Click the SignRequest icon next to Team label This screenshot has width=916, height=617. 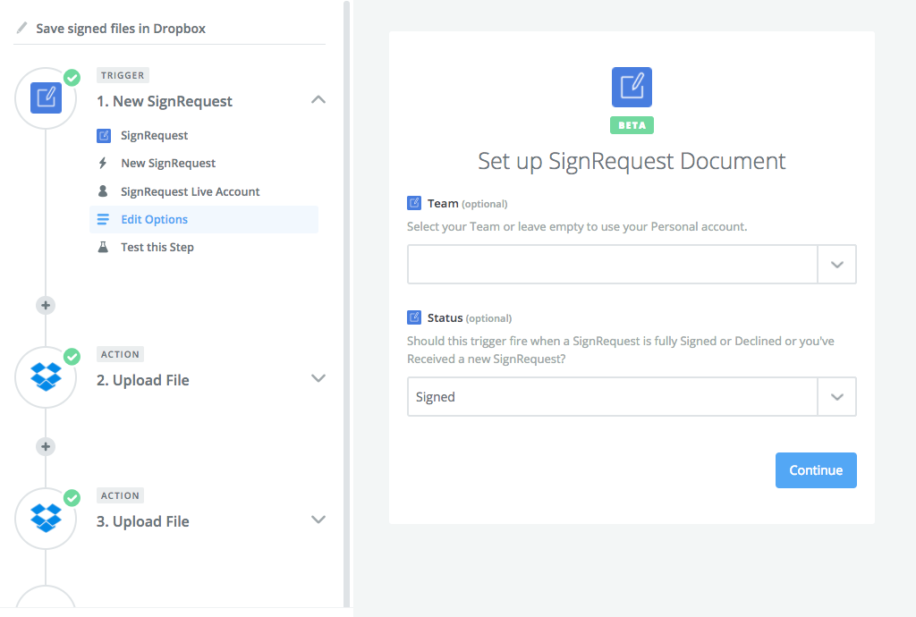(x=413, y=203)
